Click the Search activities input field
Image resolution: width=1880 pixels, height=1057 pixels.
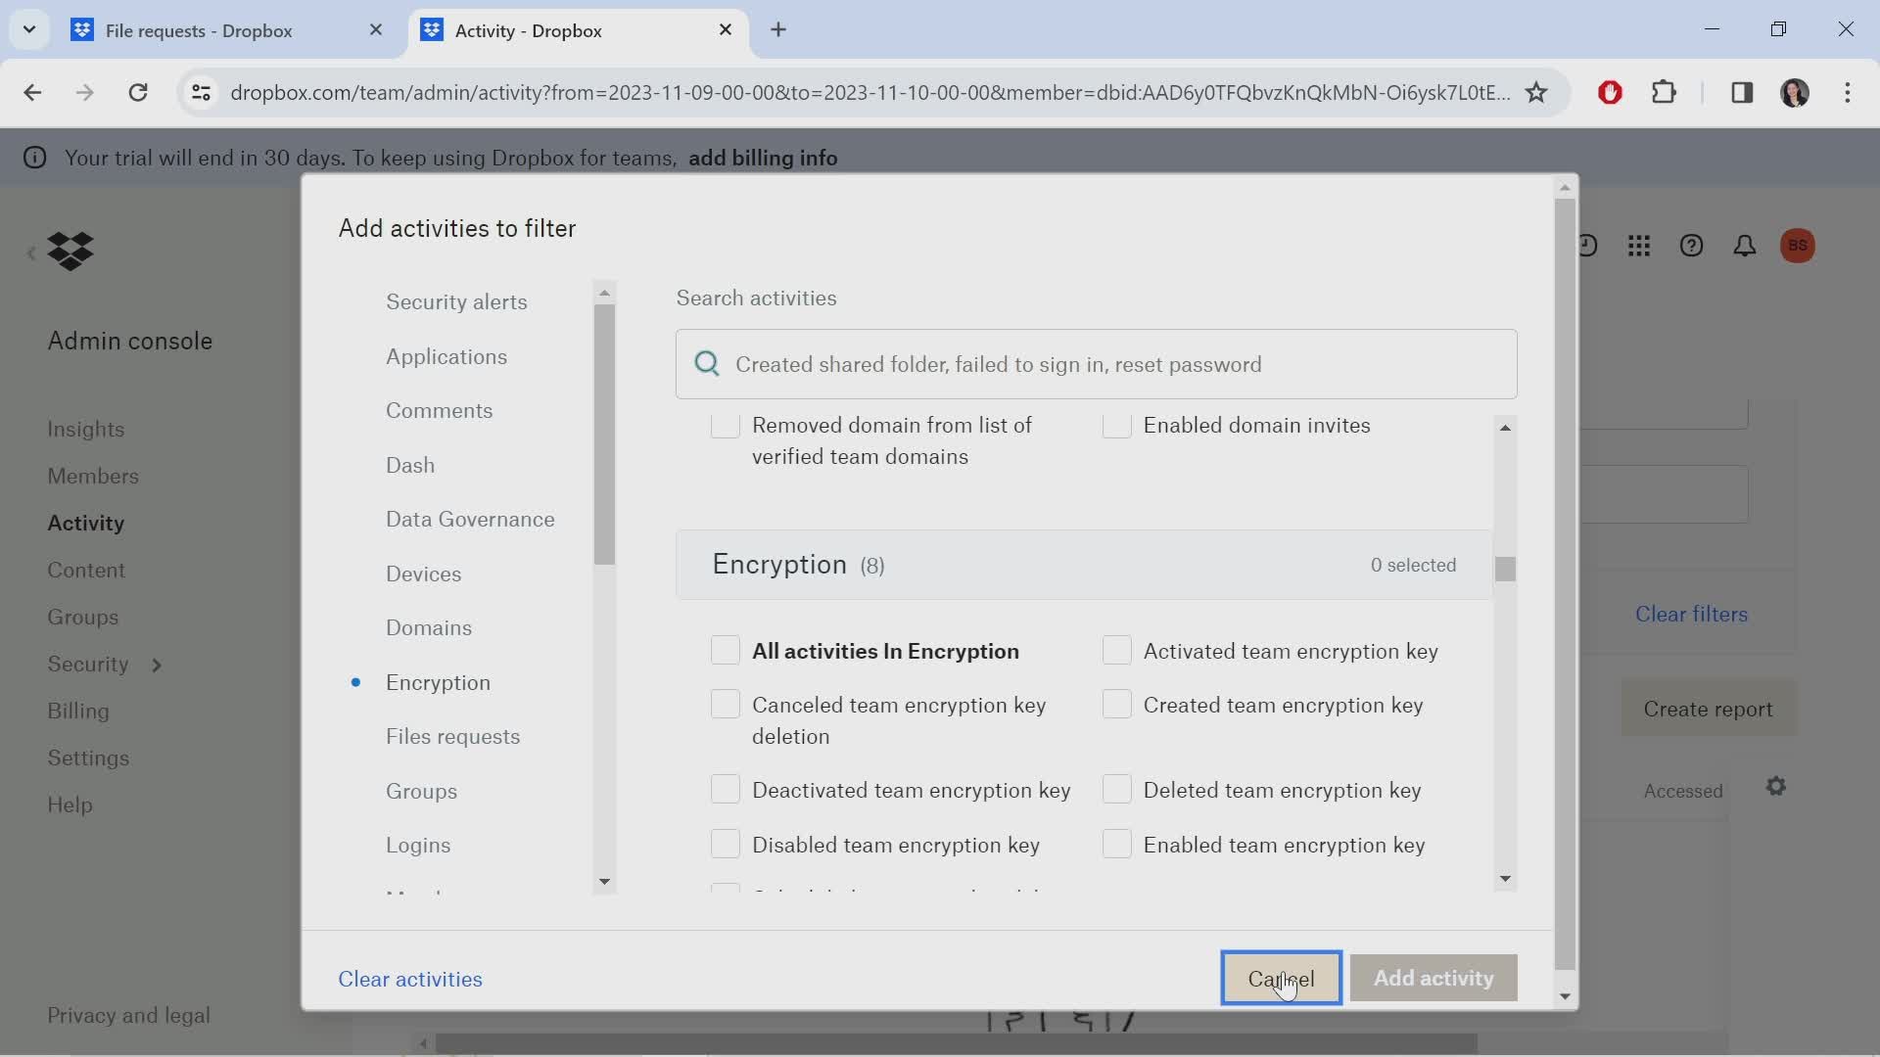point(1095,364)
